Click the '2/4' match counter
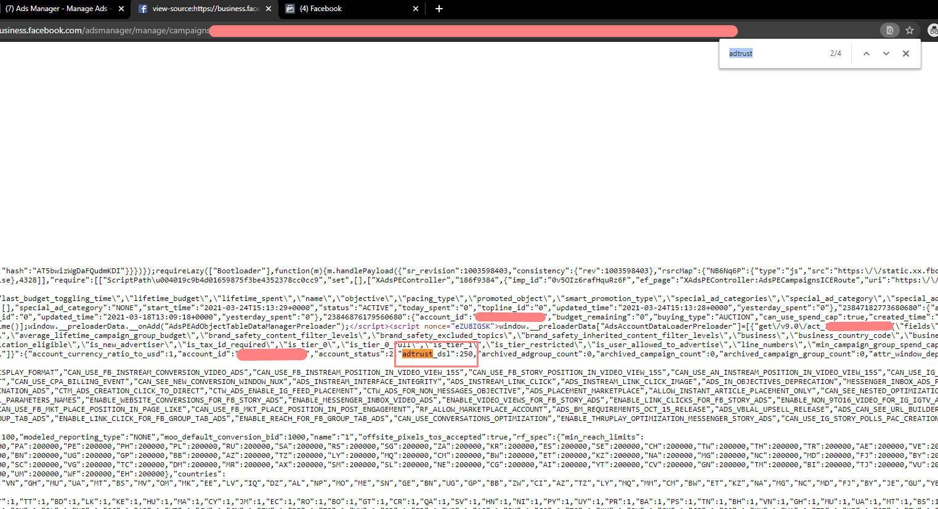The width and height of the screenshot is (938, 509). [836, 54]
